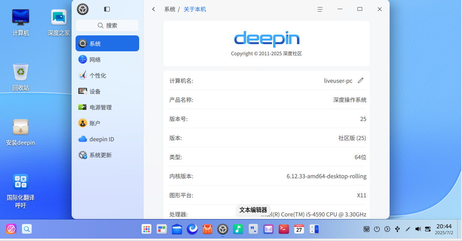This screenshot has width=462, height=241.
Task: Open 系统更新 system update settings
Action: click(107, 155)
